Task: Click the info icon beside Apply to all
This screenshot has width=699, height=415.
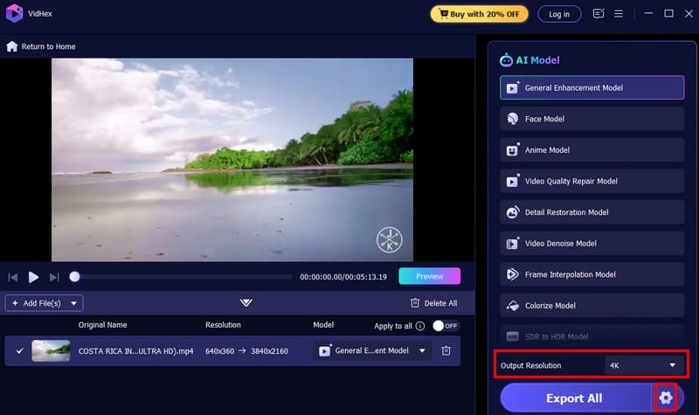Action: point(420,326)
